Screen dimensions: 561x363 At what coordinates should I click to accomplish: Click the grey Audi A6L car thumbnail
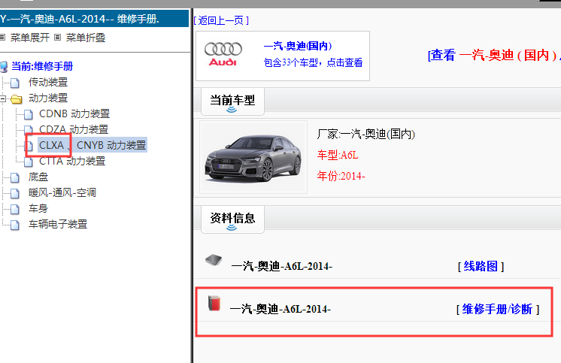tap(253, 157)
